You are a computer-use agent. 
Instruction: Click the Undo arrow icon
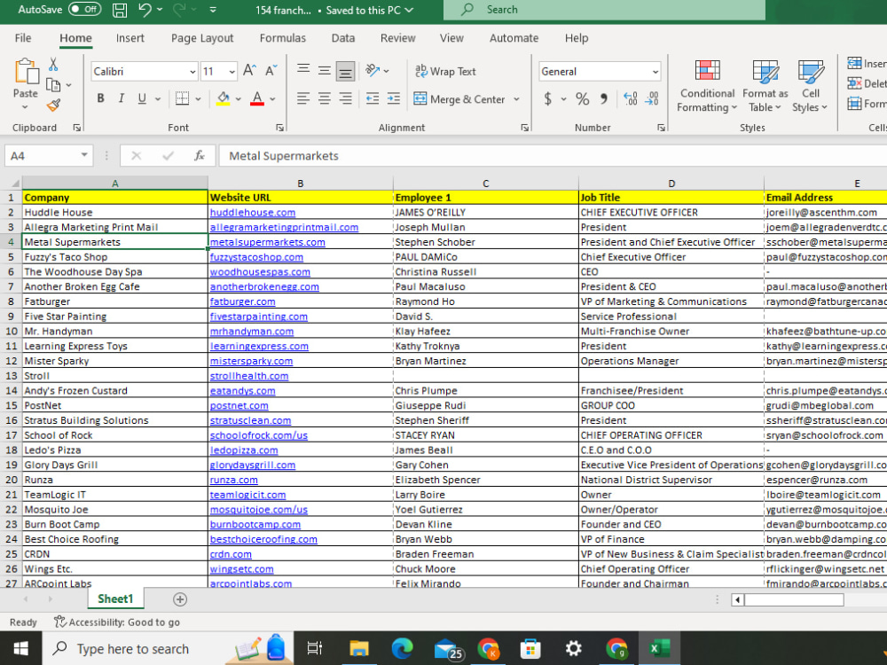click(x=145, y=10)
